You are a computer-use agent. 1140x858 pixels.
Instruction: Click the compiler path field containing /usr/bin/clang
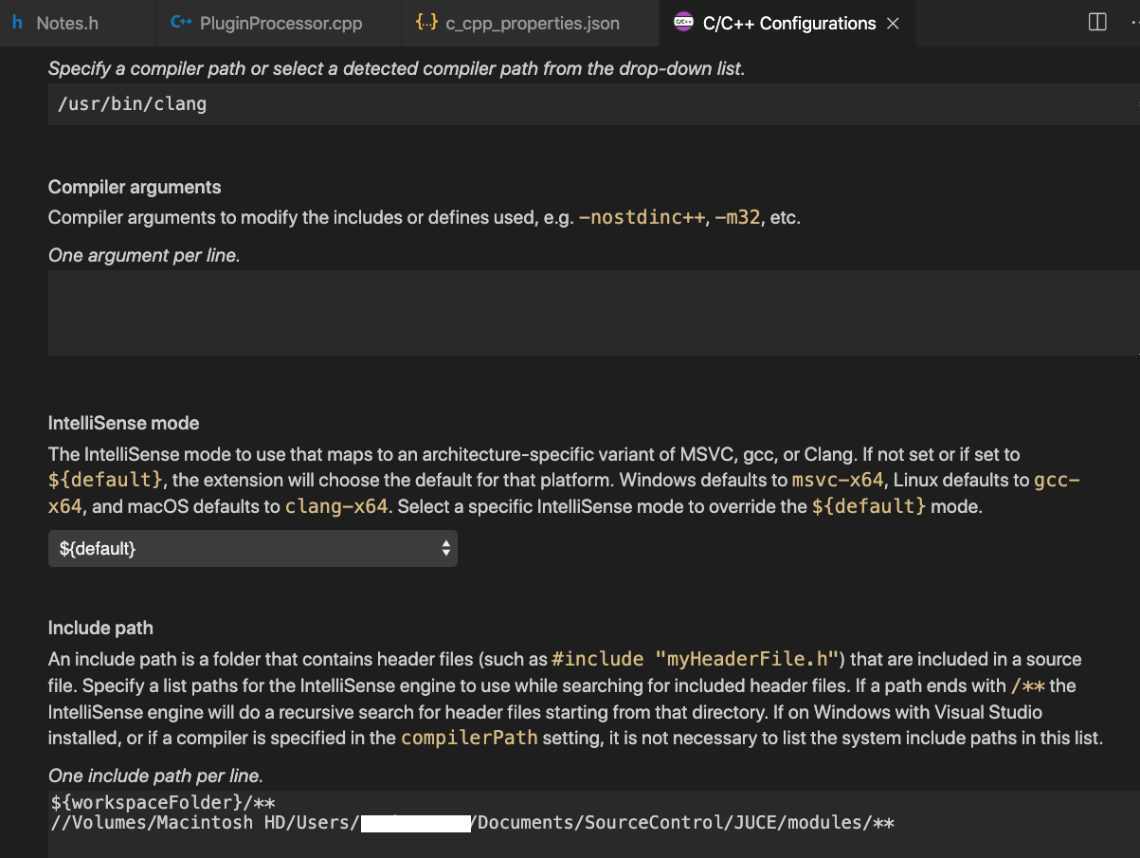coord(588,103)
